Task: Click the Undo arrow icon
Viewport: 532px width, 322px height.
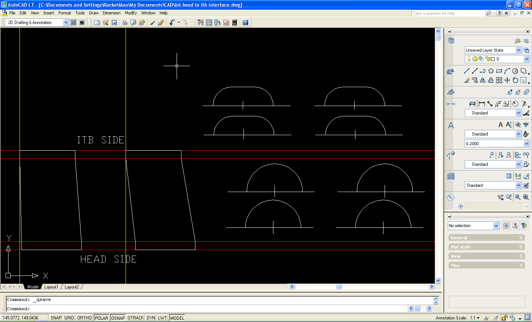Action: [172, 23]
